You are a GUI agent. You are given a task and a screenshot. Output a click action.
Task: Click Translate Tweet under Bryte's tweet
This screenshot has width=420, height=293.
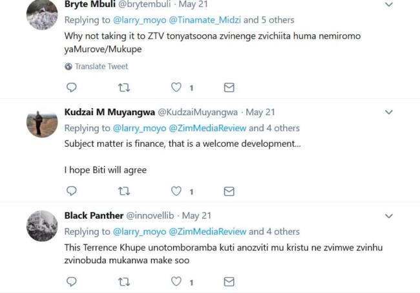point(101,66)
